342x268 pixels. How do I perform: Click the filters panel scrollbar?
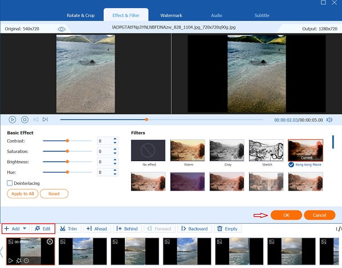[x=333, y=142]
